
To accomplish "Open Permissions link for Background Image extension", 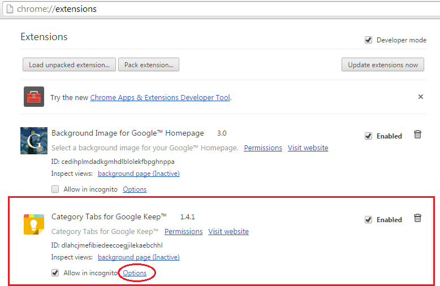I will point(263,148).
